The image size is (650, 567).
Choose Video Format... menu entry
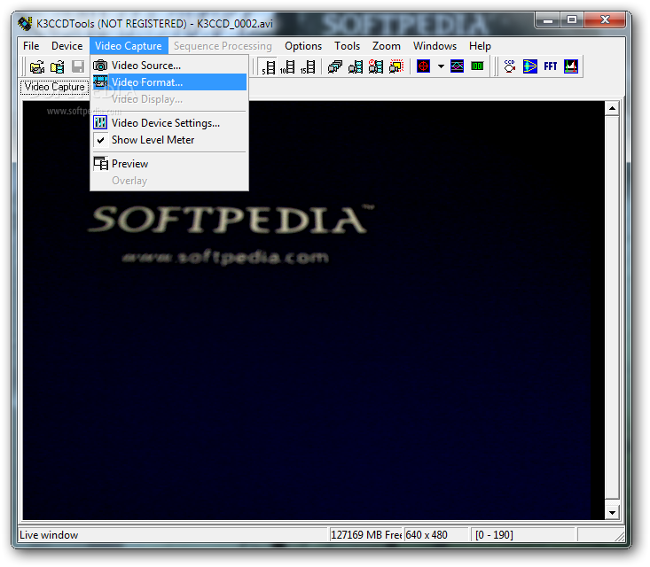tap(169, 82)
